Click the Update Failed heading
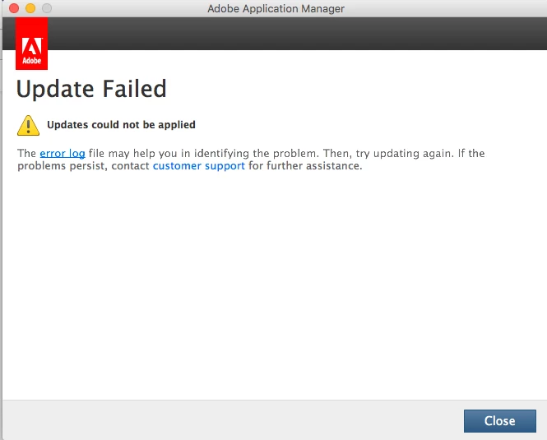Image resolution: width=547 pixels, height=440 pixels. tap(91, 89)
